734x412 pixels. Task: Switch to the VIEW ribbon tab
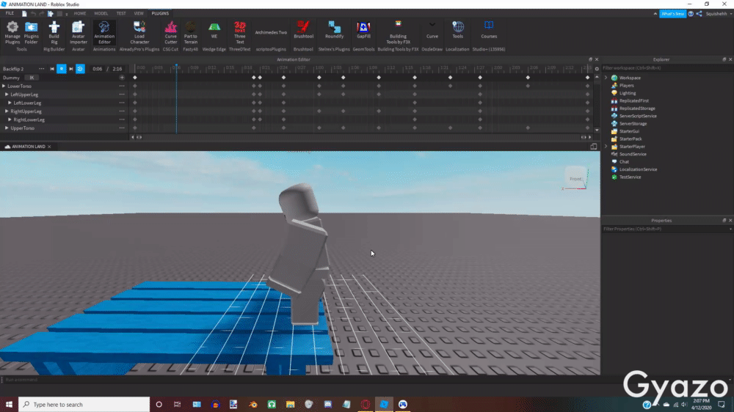[139, 13]
